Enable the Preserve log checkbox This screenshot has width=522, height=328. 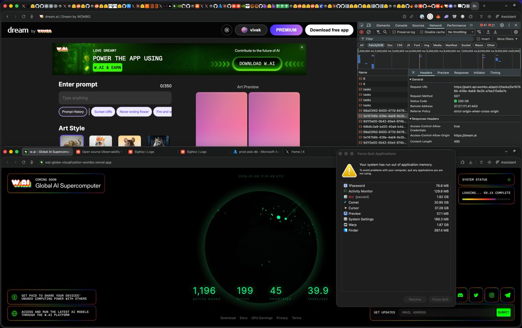[x=394, y=32]
